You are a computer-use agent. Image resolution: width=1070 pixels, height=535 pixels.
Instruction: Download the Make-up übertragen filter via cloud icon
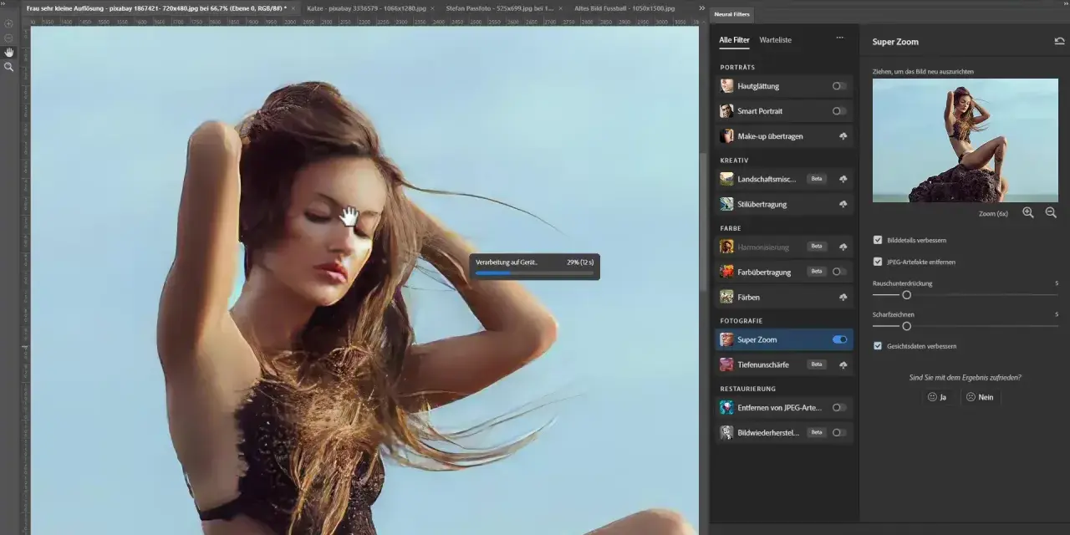click(843, 135)
